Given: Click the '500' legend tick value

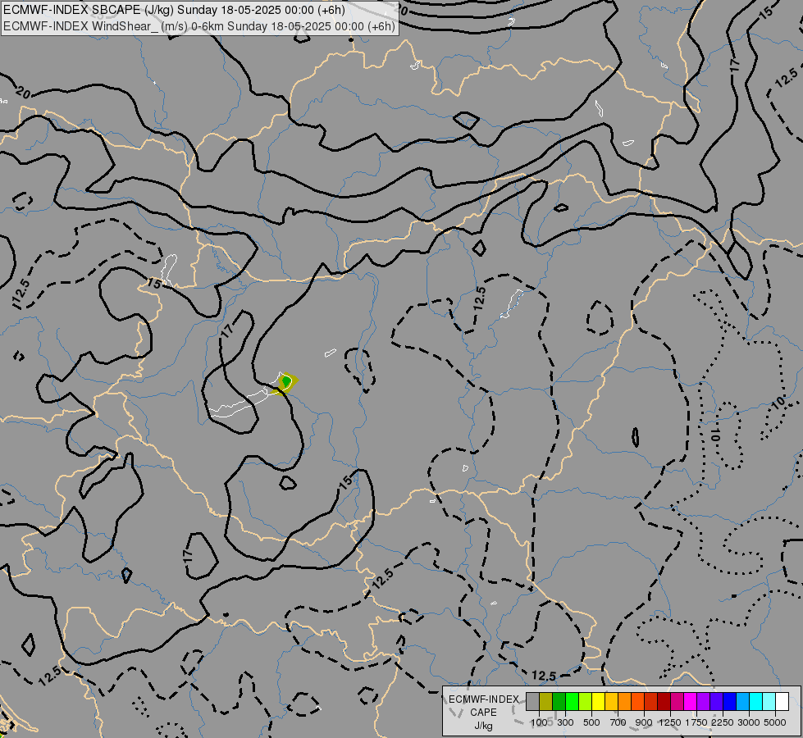Looking at the screenshot, I should point(591,722).
